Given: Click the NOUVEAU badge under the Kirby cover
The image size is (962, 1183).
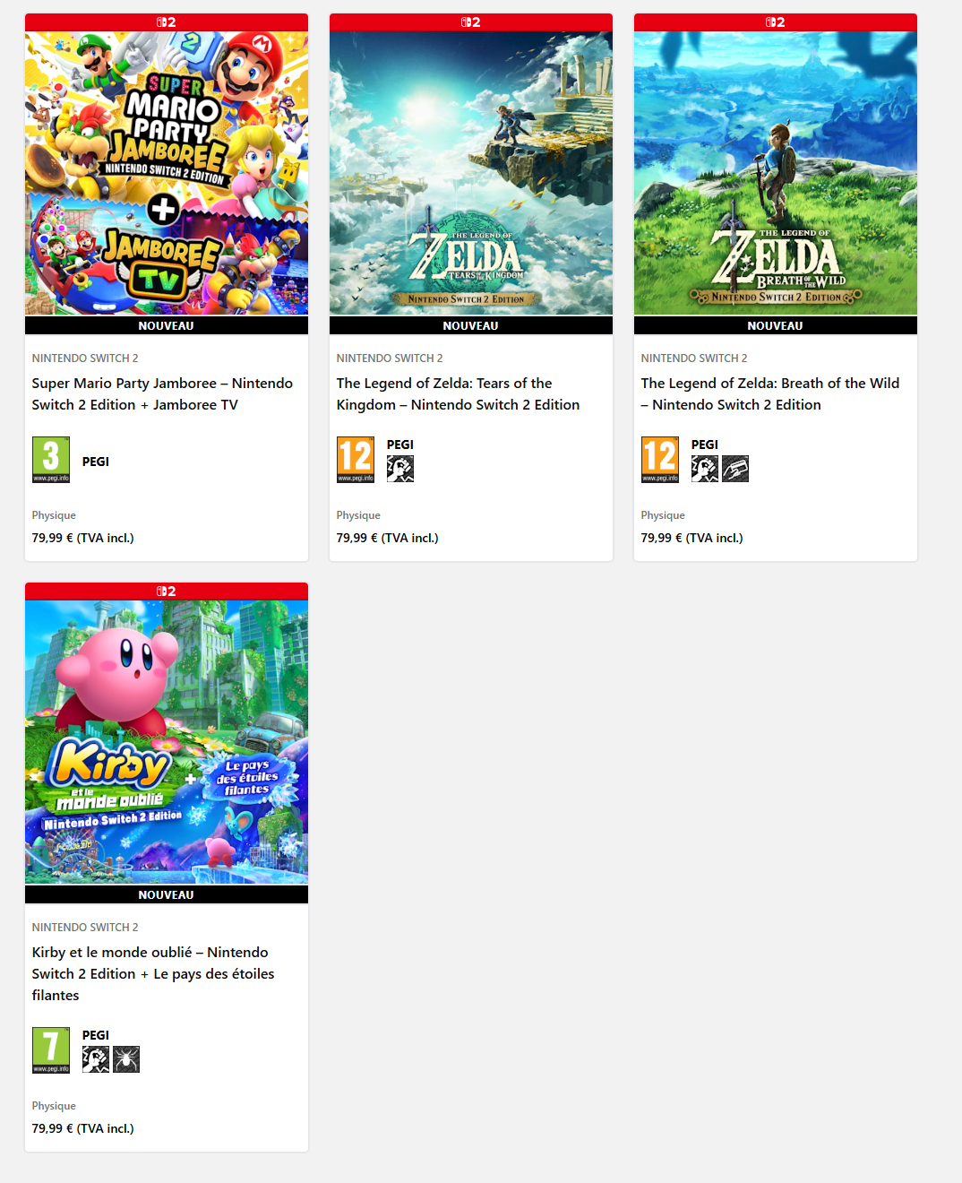Looking at the screenshot, I should (x=167, y=894).
